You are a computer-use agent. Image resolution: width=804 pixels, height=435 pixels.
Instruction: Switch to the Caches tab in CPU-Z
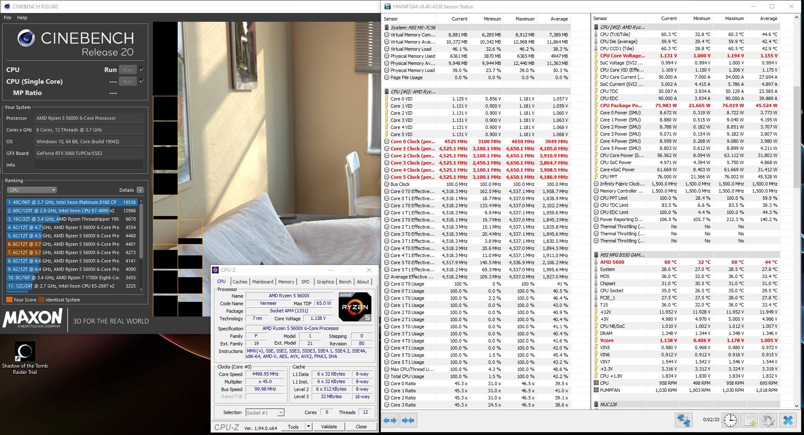pos(240,282)
